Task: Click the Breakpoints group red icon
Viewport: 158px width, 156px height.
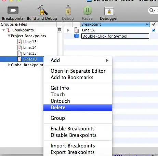Action: 8,30
